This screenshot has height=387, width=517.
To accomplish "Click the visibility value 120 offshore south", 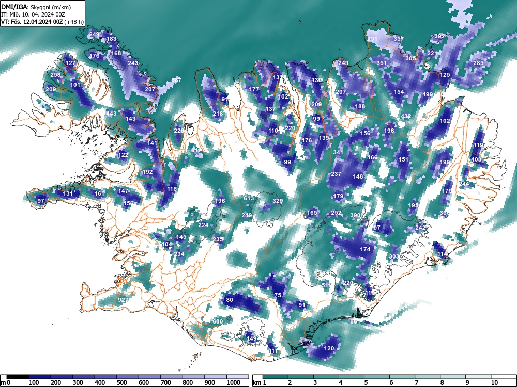I will click(x=329, y=348).
